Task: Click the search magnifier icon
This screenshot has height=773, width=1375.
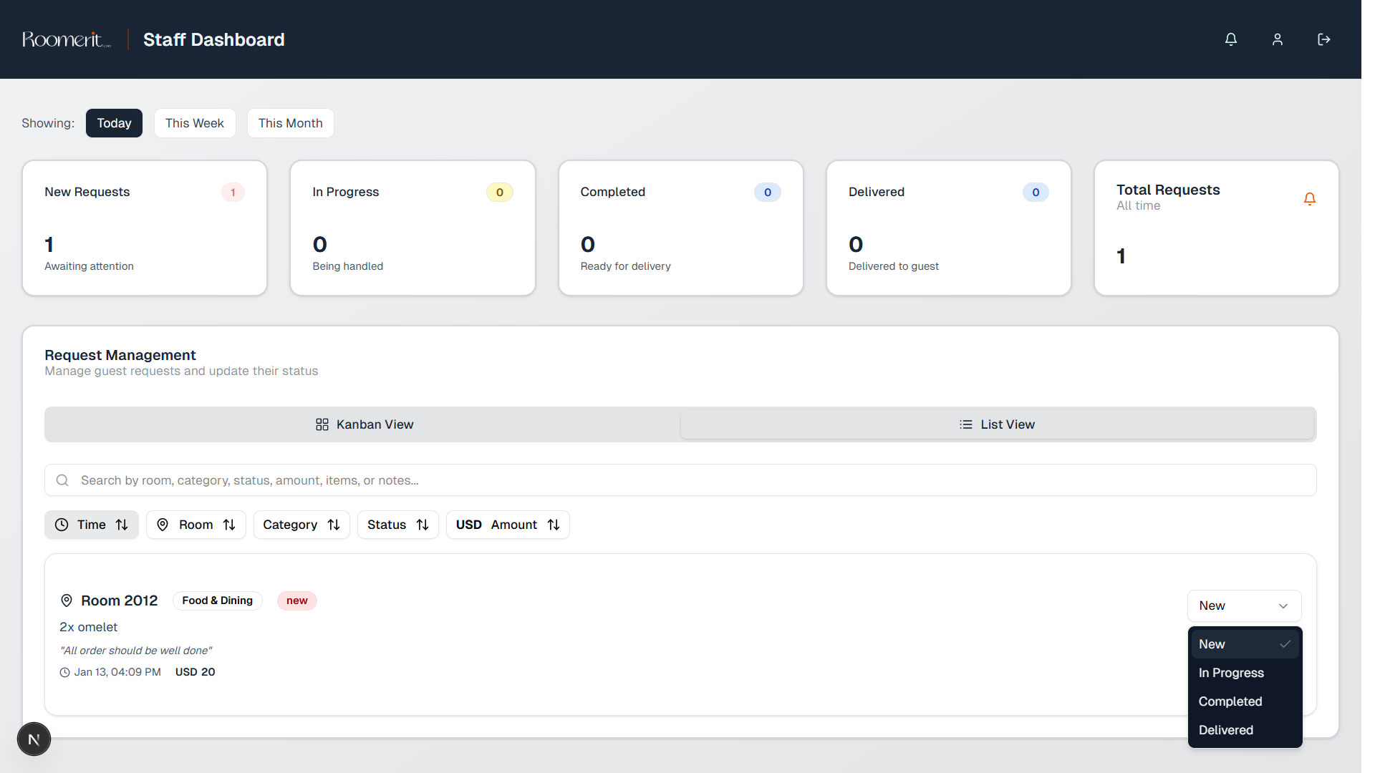Action: [62, 480]
